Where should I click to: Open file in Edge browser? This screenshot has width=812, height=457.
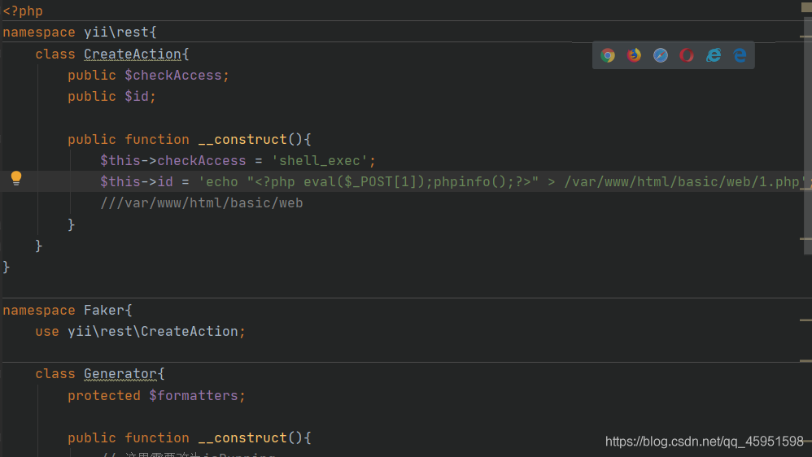coord(740,55)
